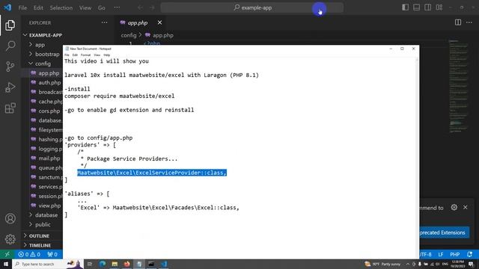Open Notepad Format menu
This screenshot has width=479, height=269.
85,55
